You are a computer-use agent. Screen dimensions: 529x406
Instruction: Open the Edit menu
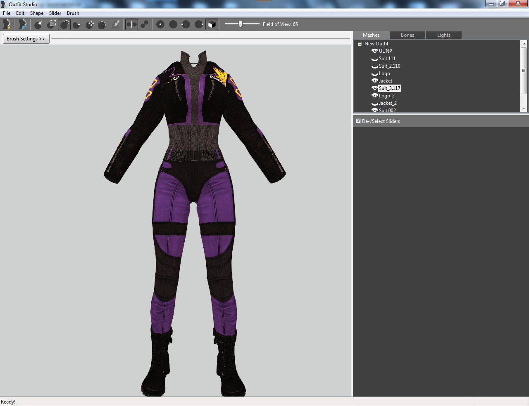click(20, 13)
